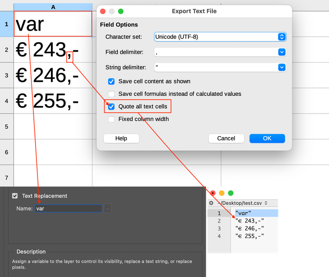Confirm export with the OK button

click(x=267, y=138)
